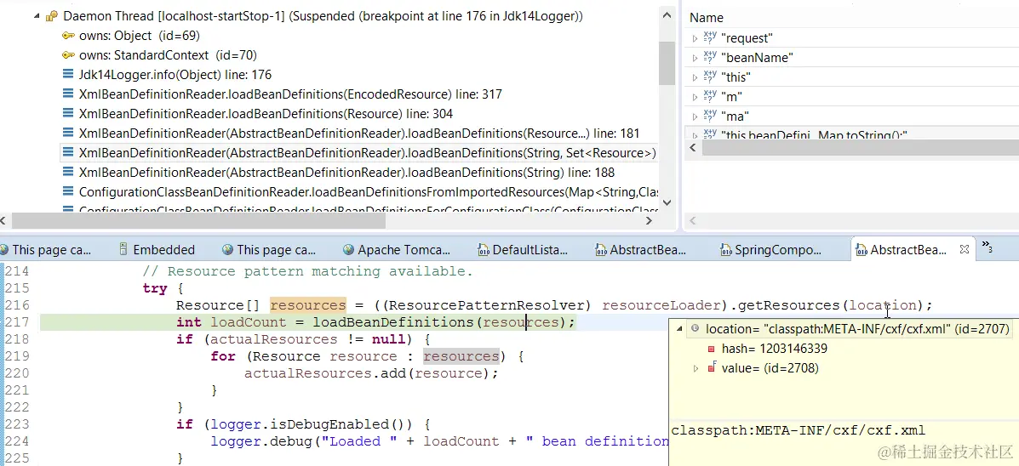Screen dimensions: 1019x466
Task: Click the stack frame icon for loadBeanDefinitions(EncodedResource)
Action: coord(68,94)
